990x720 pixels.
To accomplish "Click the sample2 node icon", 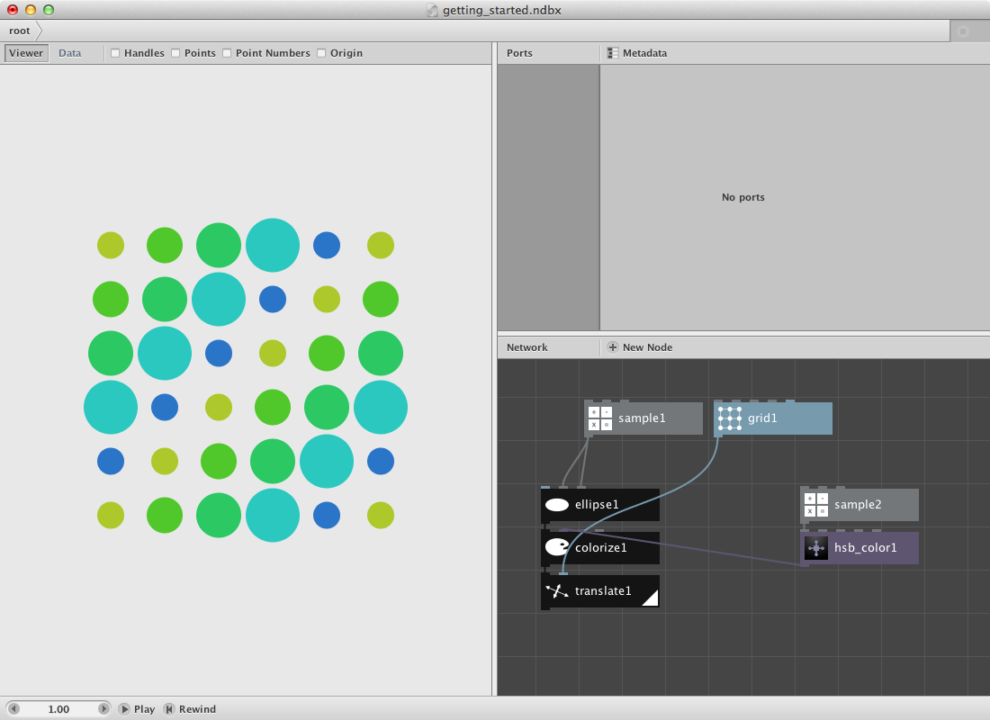I will 815,504.
